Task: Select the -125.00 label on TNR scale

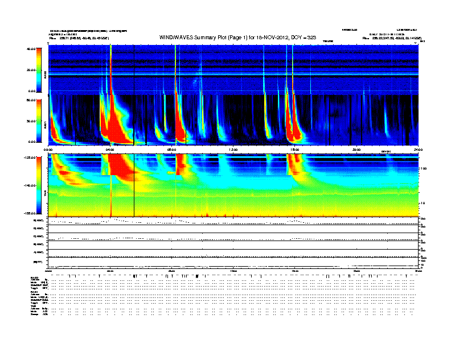Action: point(30,158)
